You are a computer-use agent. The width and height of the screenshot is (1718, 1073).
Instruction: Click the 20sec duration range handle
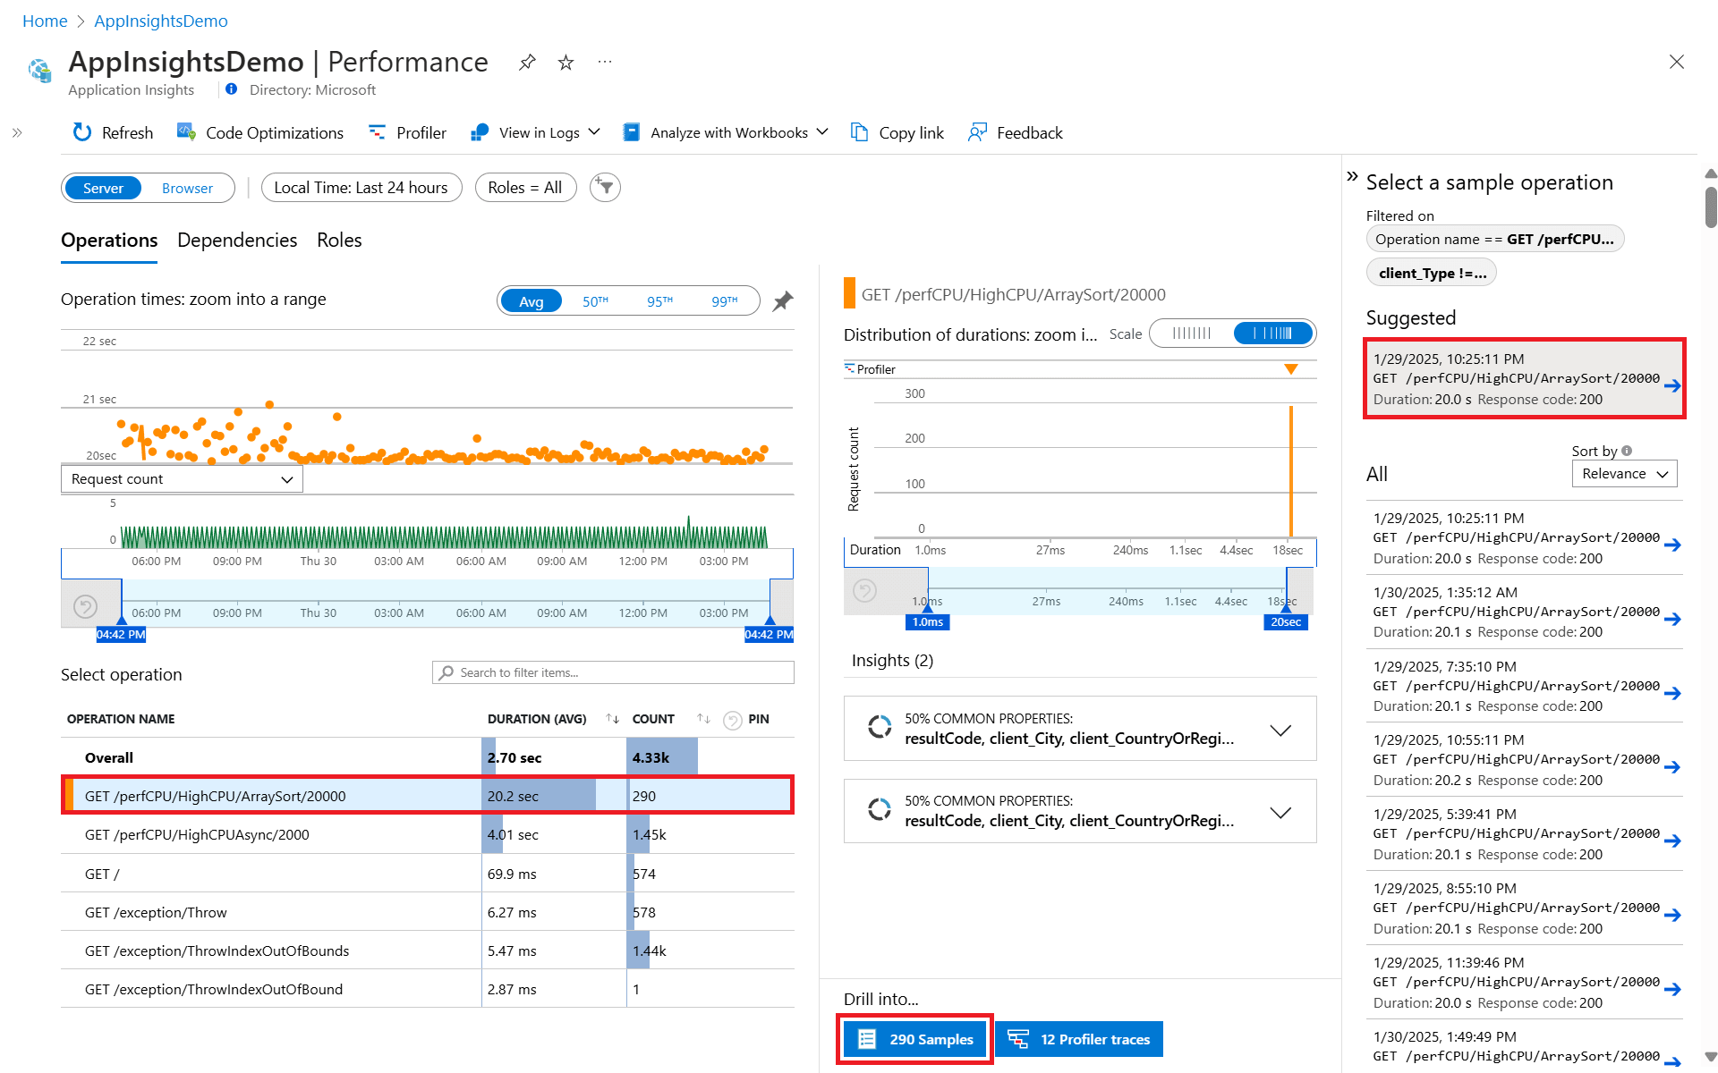[1286, 621]
